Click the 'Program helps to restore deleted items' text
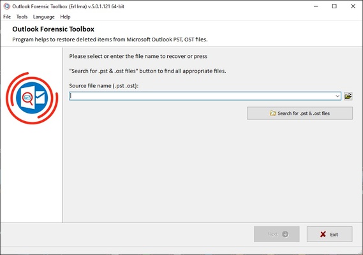363x255 pixels. 110,40
